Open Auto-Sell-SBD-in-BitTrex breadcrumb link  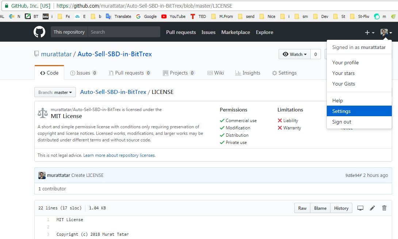point(113,92)
